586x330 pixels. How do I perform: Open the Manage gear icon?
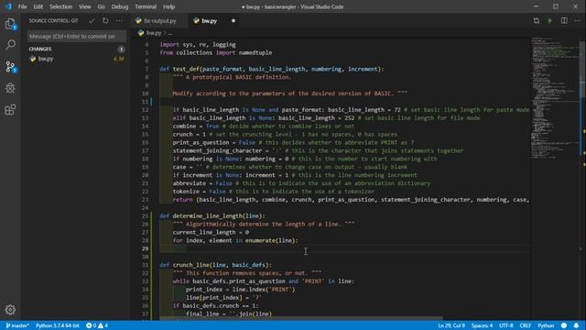(10, 310)
